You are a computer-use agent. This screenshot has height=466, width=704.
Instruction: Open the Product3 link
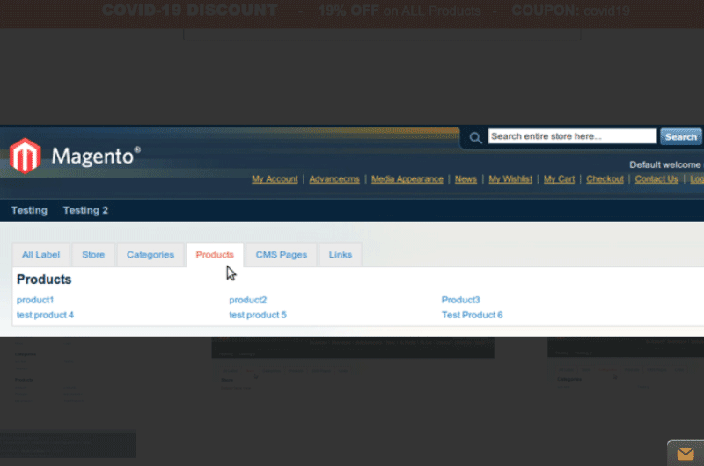(x=460, y=300)
